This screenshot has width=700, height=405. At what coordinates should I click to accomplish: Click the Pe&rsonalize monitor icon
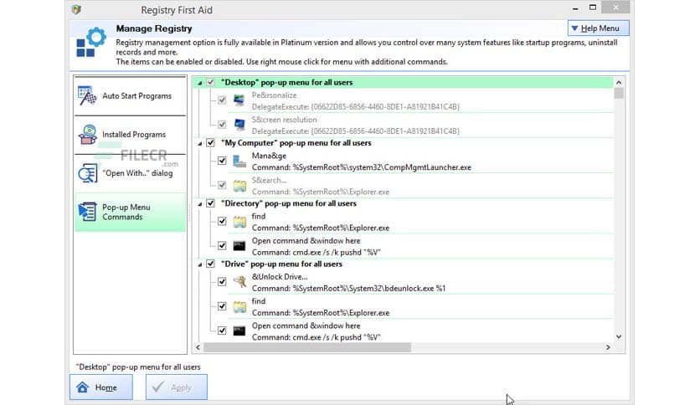[x=239, y=100]
